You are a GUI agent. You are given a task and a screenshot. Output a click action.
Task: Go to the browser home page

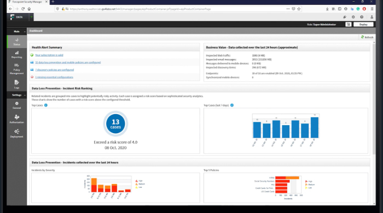point(29,9)
